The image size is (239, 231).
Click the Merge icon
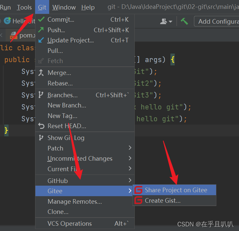point(41,73)
